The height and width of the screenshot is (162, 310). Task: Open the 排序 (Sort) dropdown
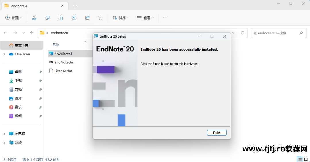tap(121, 18)
